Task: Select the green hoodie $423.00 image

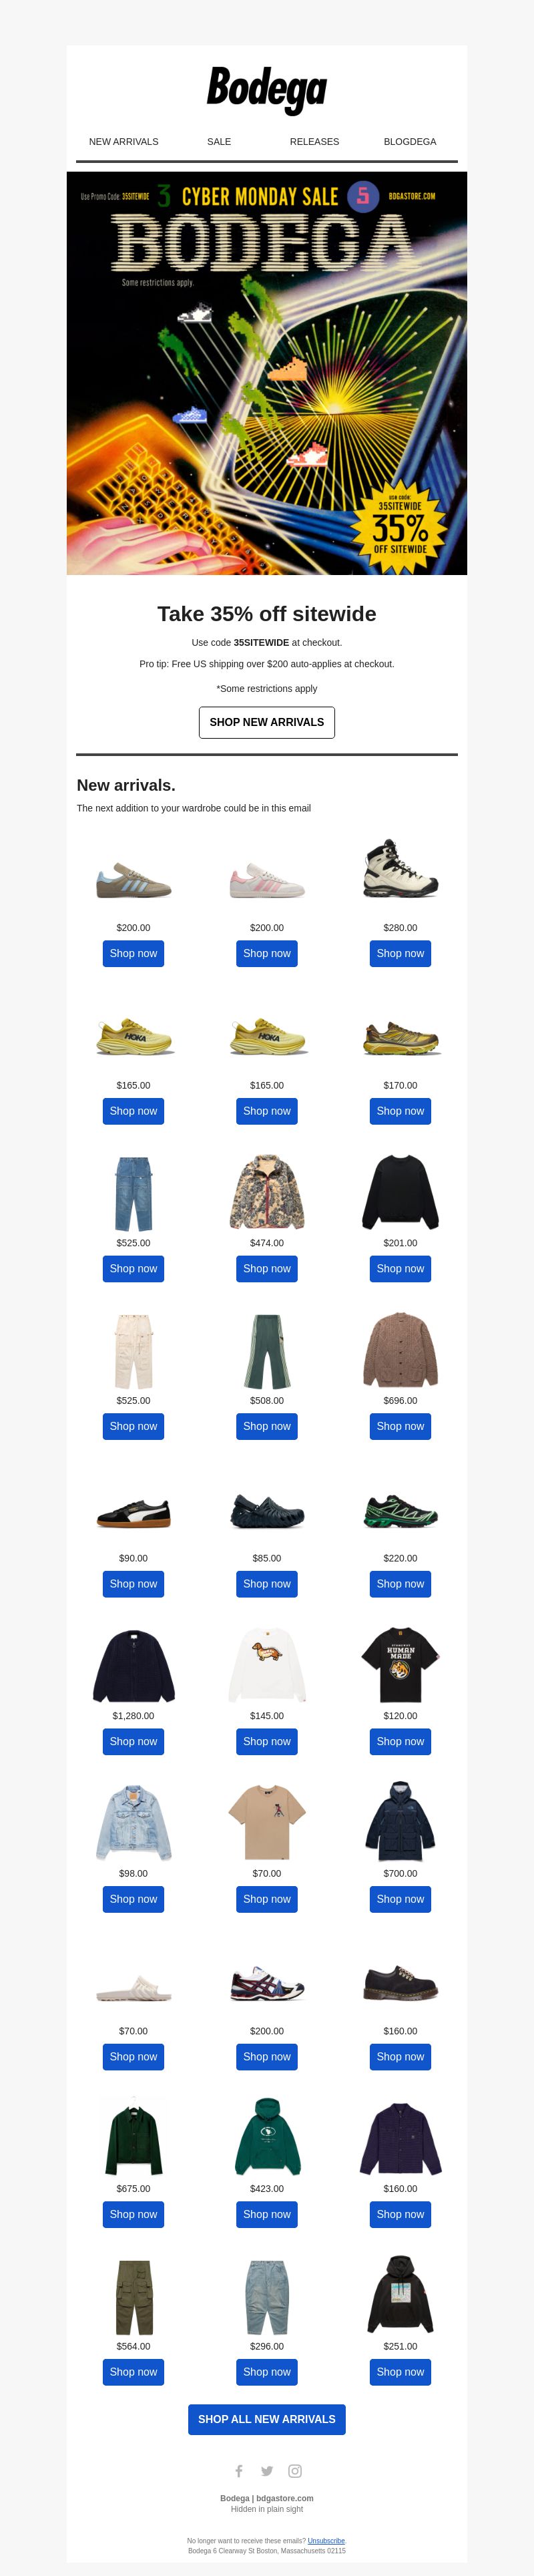Action: 267,2136
